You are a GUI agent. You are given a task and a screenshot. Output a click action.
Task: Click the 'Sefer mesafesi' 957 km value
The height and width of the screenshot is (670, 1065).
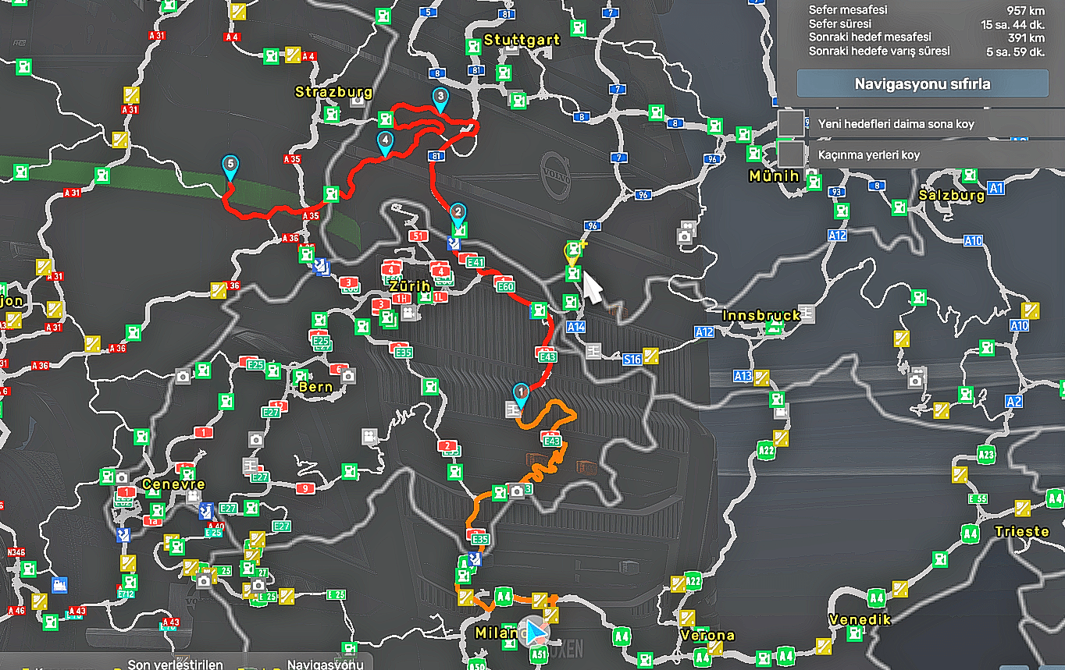click(x=1026, y=11)
